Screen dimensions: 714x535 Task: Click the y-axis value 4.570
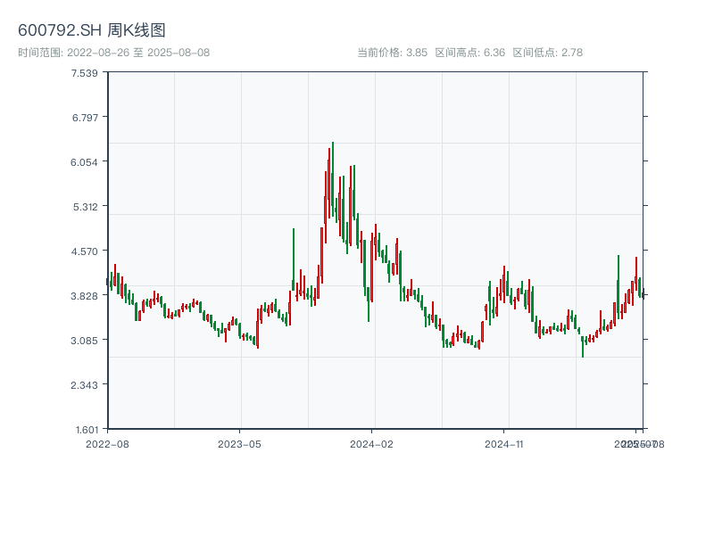click(x=84, y=251)
